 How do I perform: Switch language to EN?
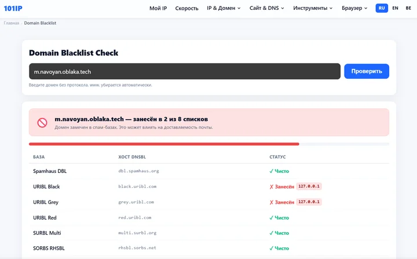(x=395, y=8)
